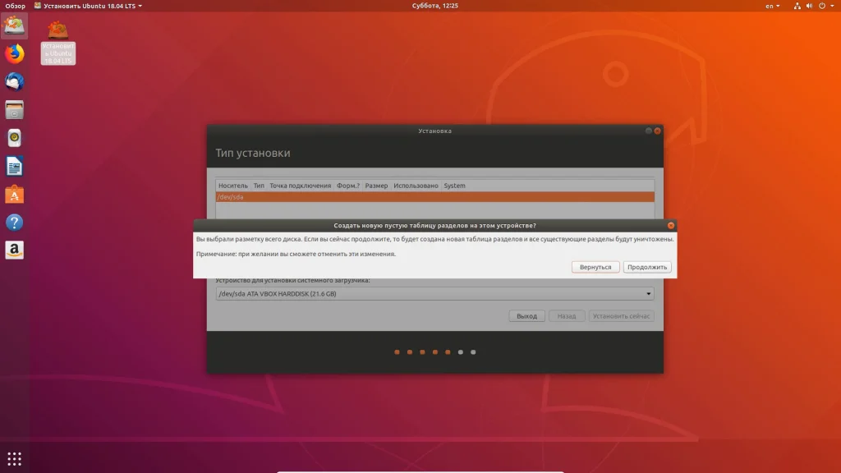The height and width of the screenshot is (473, 841).
Task: Click 'Обзор' activities overview
Action: 15,6
